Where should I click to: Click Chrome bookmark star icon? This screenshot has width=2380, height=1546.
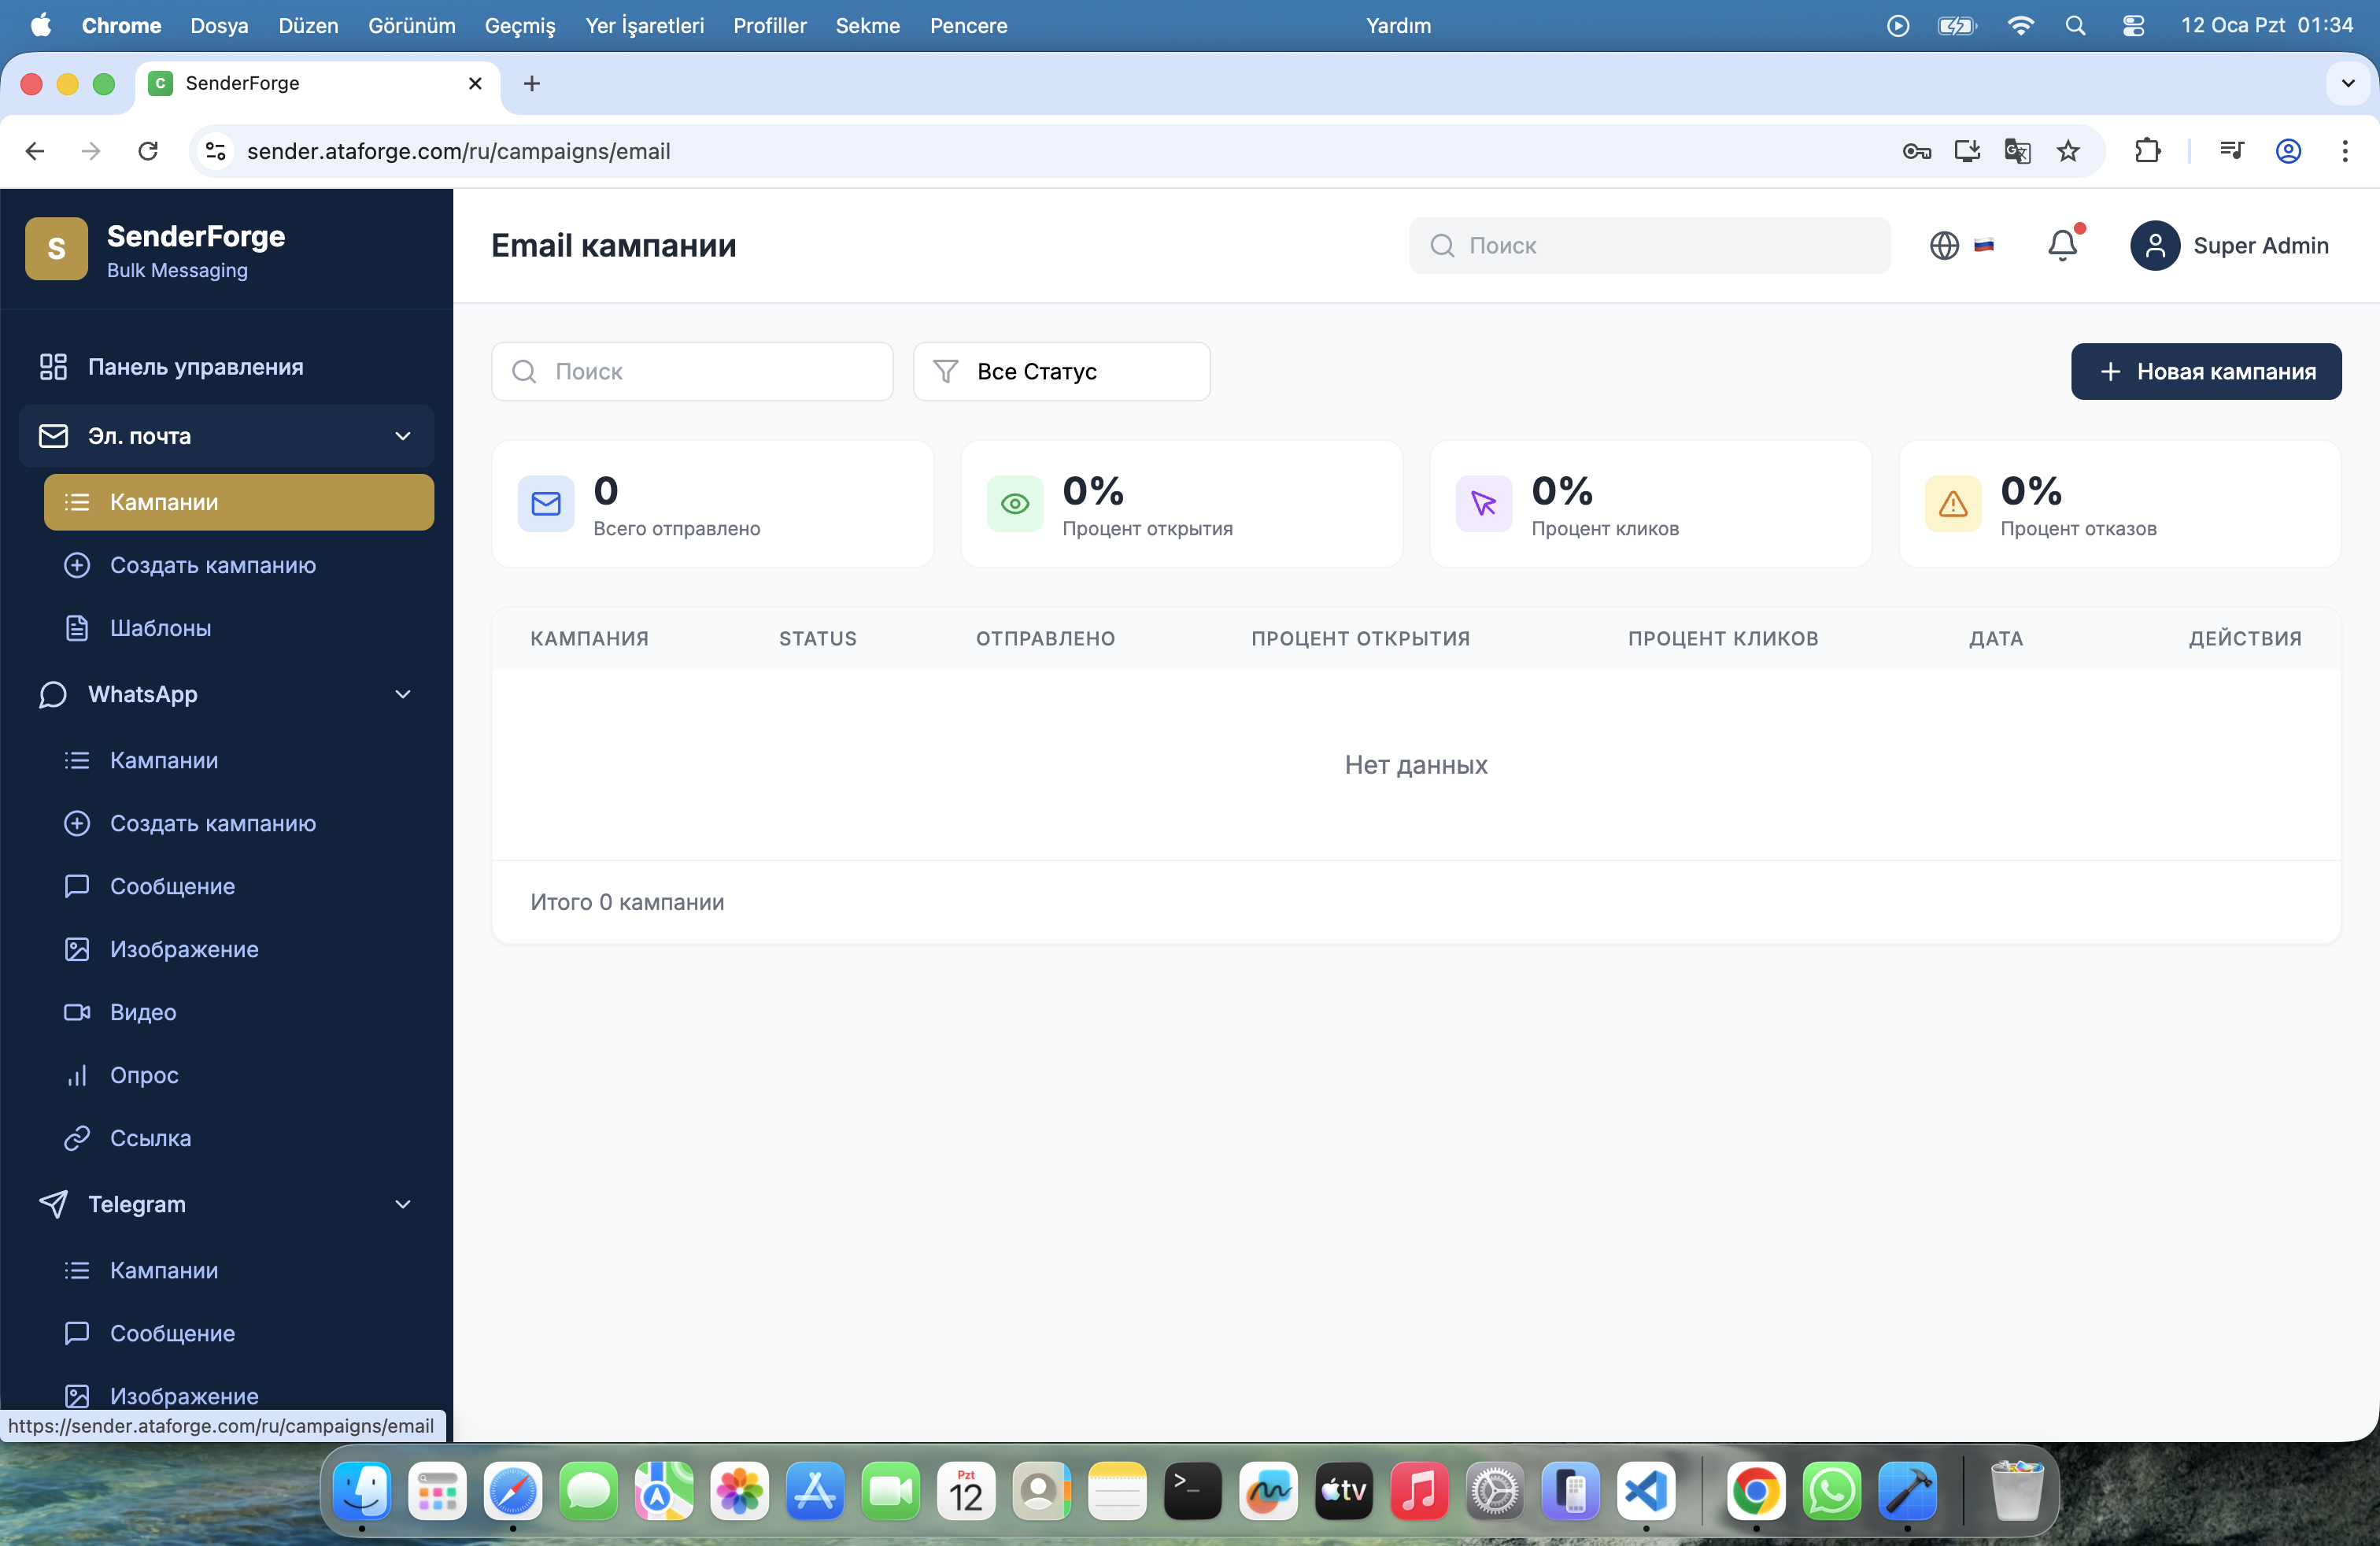point(2068,151)
